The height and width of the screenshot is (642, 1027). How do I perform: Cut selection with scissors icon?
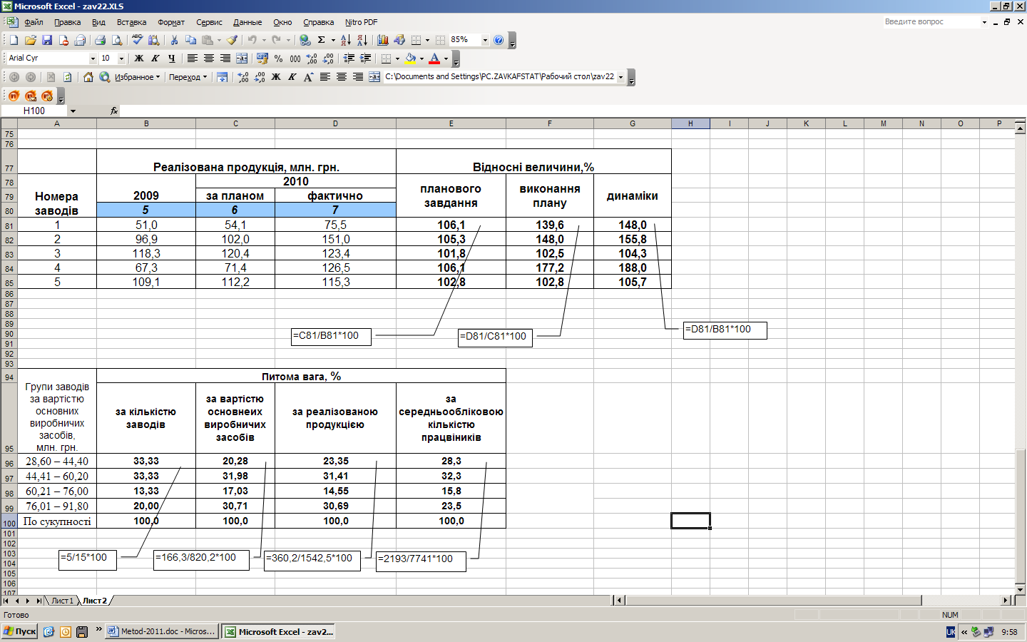tap(173, 40)
